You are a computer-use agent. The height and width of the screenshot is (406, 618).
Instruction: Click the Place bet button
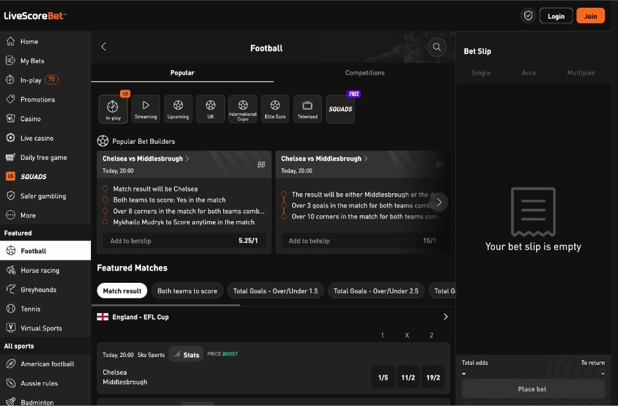coord(532,389)
